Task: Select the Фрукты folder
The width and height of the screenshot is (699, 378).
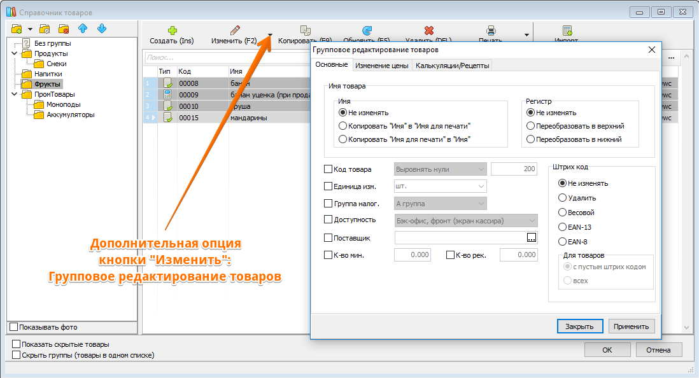Action: (47, 84)
